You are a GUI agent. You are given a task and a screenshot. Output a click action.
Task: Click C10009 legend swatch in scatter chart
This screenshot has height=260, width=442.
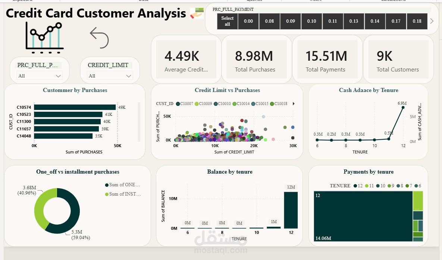pyautogui.click(x=197, y=104)
